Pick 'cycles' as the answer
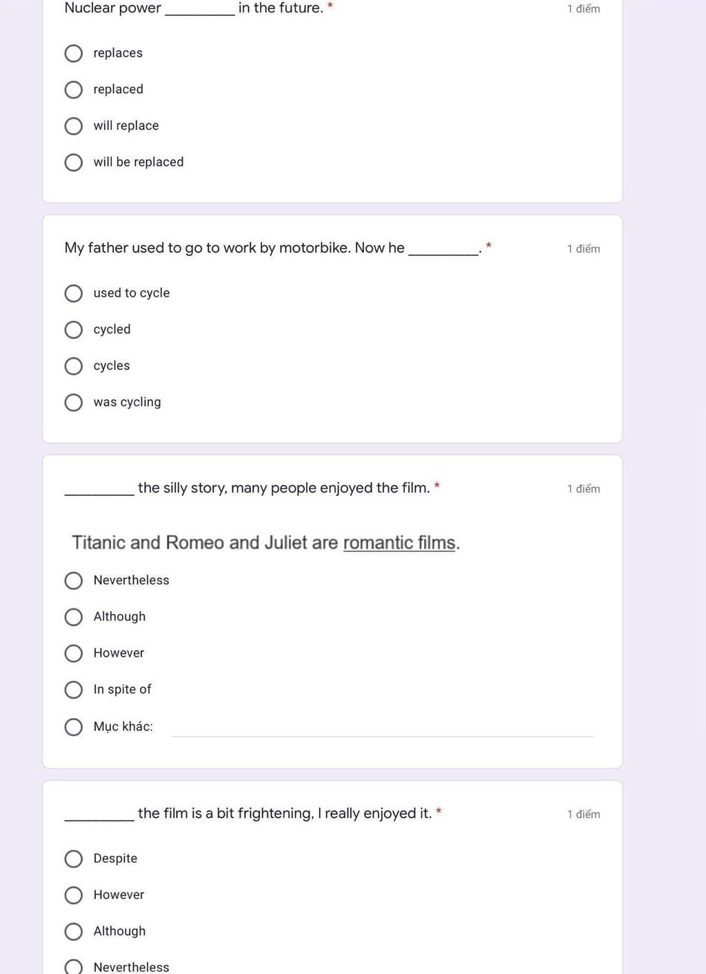This screenshot has width=706, height=974. tap(74, 366)
